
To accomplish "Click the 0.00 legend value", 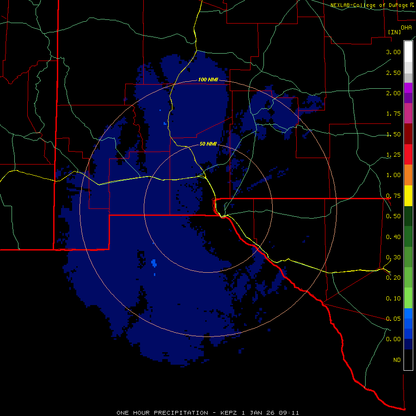I will (393, 339).
